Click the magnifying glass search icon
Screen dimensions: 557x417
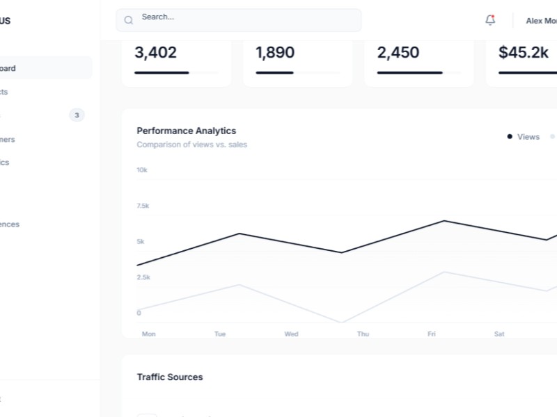click(x=128, y=19)
